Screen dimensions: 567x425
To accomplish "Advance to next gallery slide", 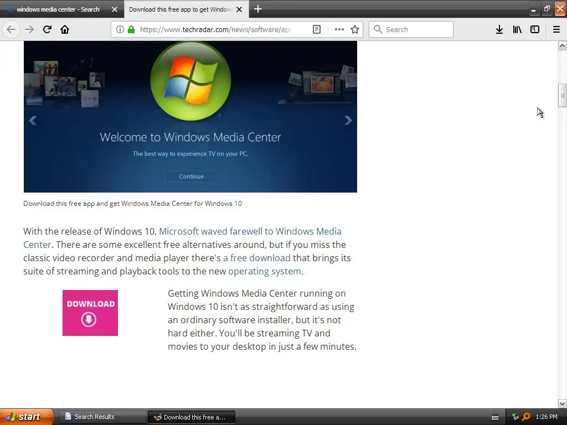I will point(348,120).
